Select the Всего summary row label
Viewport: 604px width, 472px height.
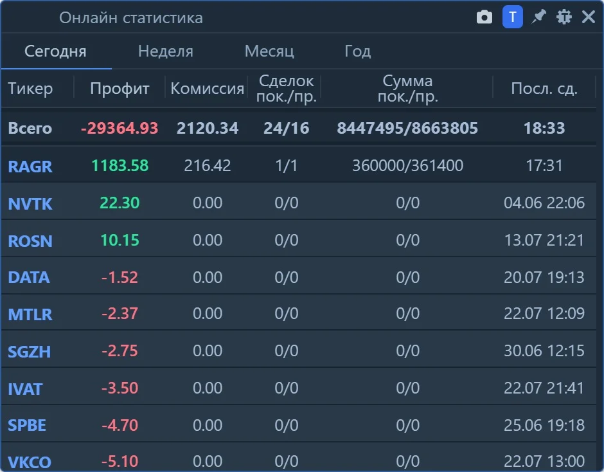coord(30,129)
